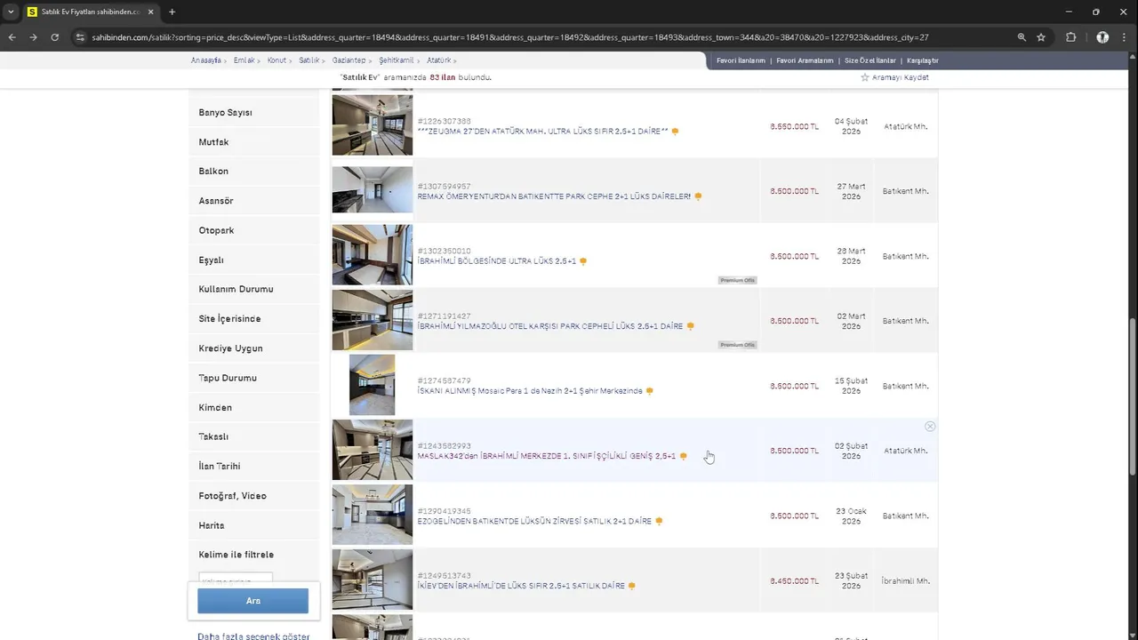Click badge icon after İKİEV'DEN İBRAHİMLİ listing
Image resolution: width=1138 pixels, height=640 pixels.
click(632, 586)
